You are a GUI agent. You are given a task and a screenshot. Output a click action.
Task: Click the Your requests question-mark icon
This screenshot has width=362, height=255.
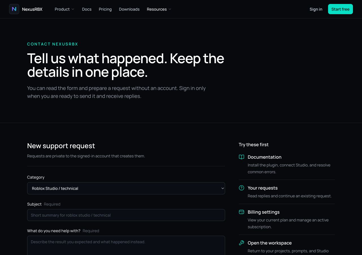tap(242, 188)
